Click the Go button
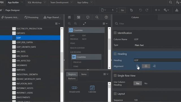Image resolution: width=181 pixels, height=102 pixels. pyautogui.click(x=122, y=10)
